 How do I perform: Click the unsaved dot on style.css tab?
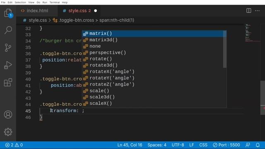coord(96,11)
